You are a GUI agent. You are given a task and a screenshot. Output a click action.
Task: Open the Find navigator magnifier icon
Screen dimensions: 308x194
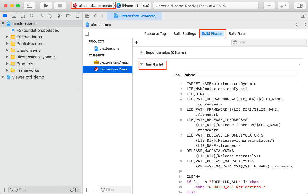click(x=32, y=16)
